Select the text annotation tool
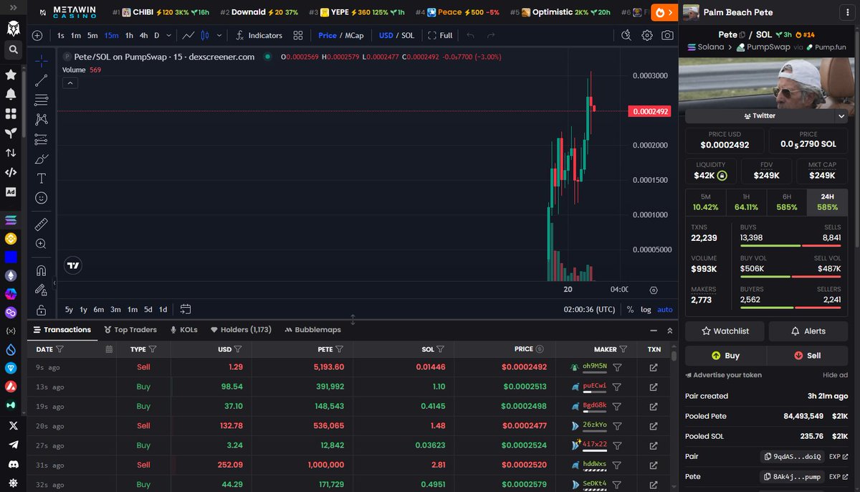The height and width of the screenshot is (492, 860). 42,178
